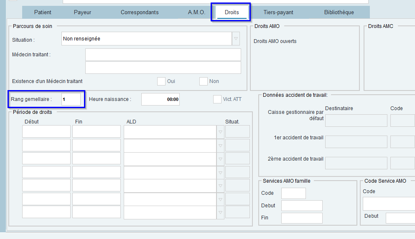Click the last row Fin date field
Viewport: 415px width, 239px height.
(x=97, y=212)
